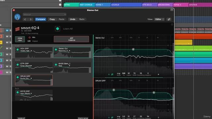
Task: Click the Paste button
Action: (62, 19)
